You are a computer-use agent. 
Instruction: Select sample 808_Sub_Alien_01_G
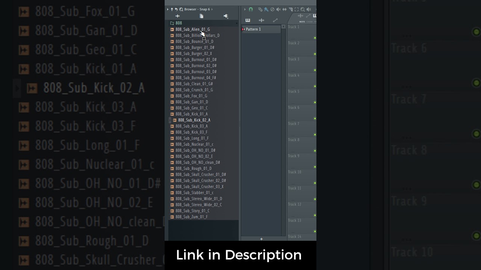(193, 29)
